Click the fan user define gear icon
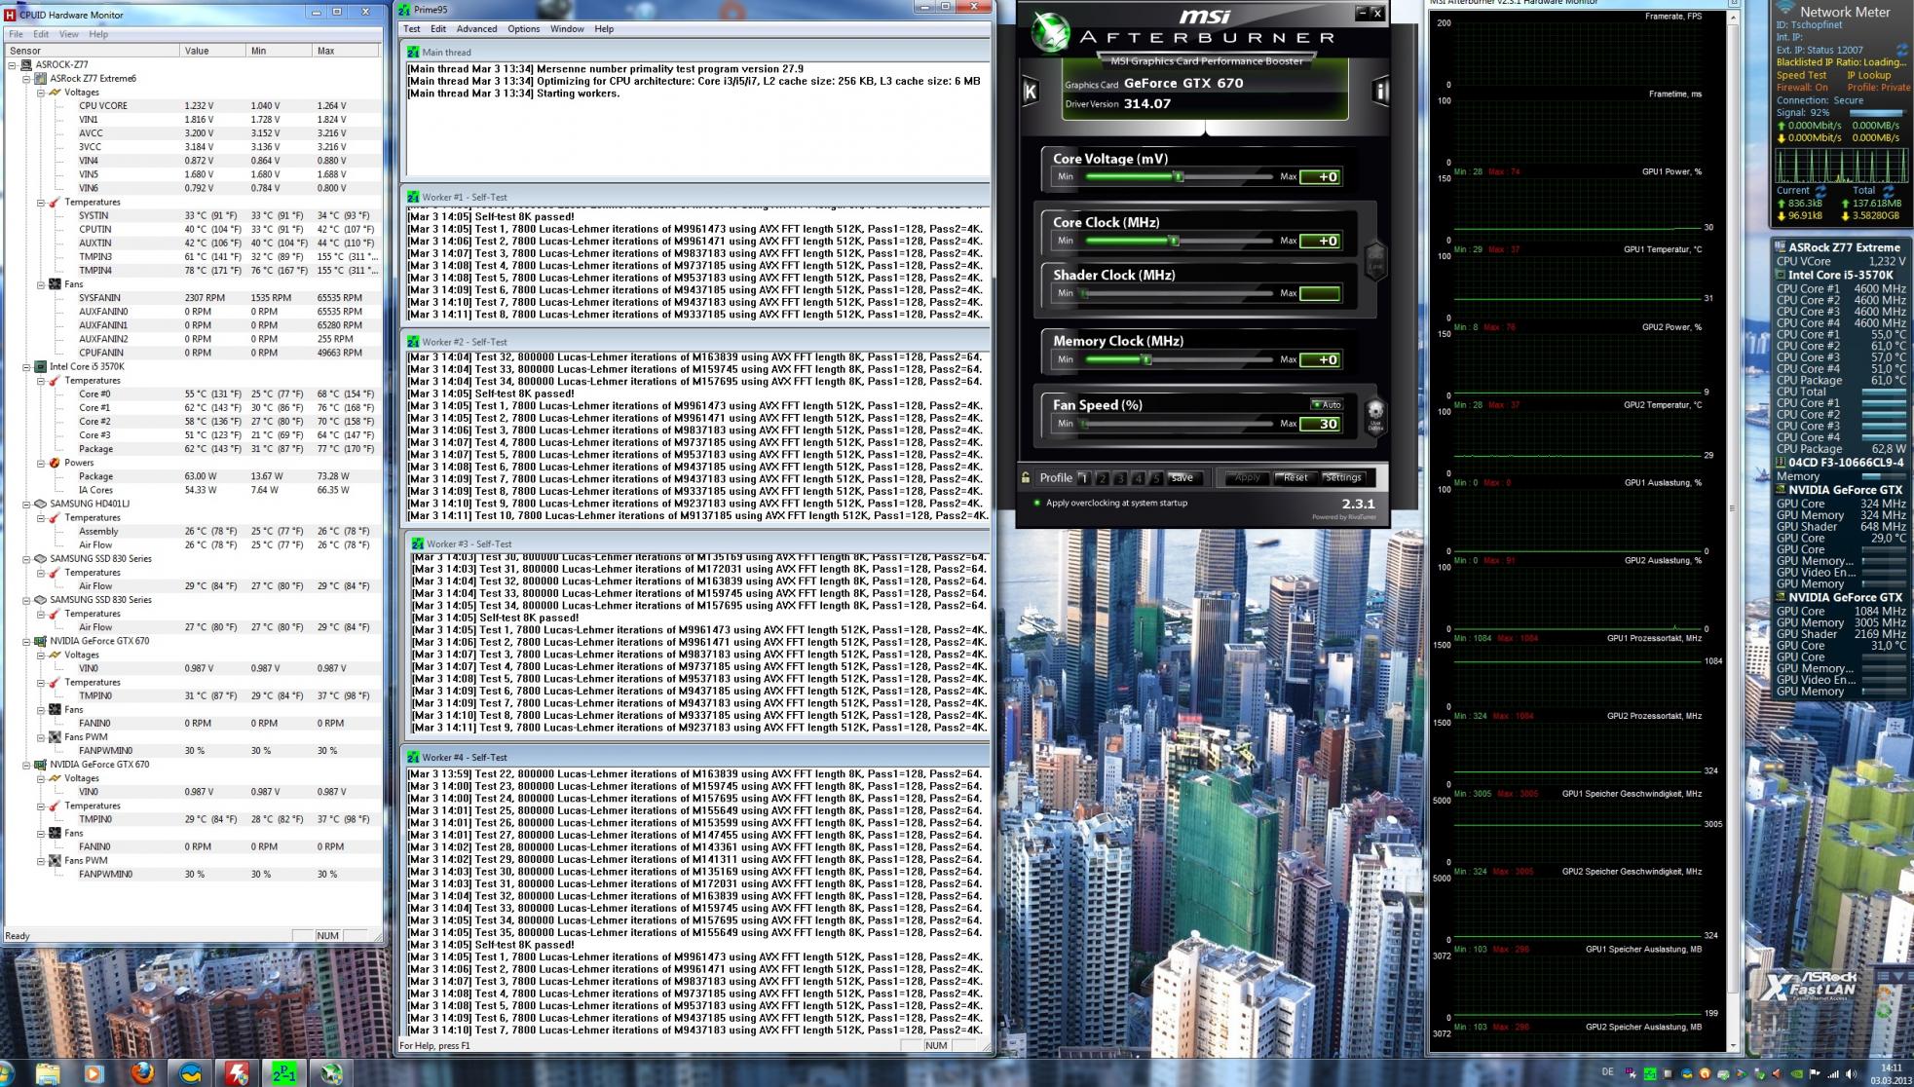Viewport: 1914px width, 1087px height. (x=1375, y=412)
